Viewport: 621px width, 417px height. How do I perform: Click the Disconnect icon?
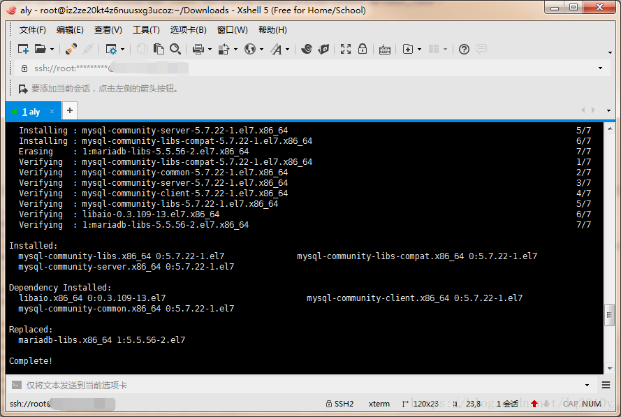tap(88, 49)
